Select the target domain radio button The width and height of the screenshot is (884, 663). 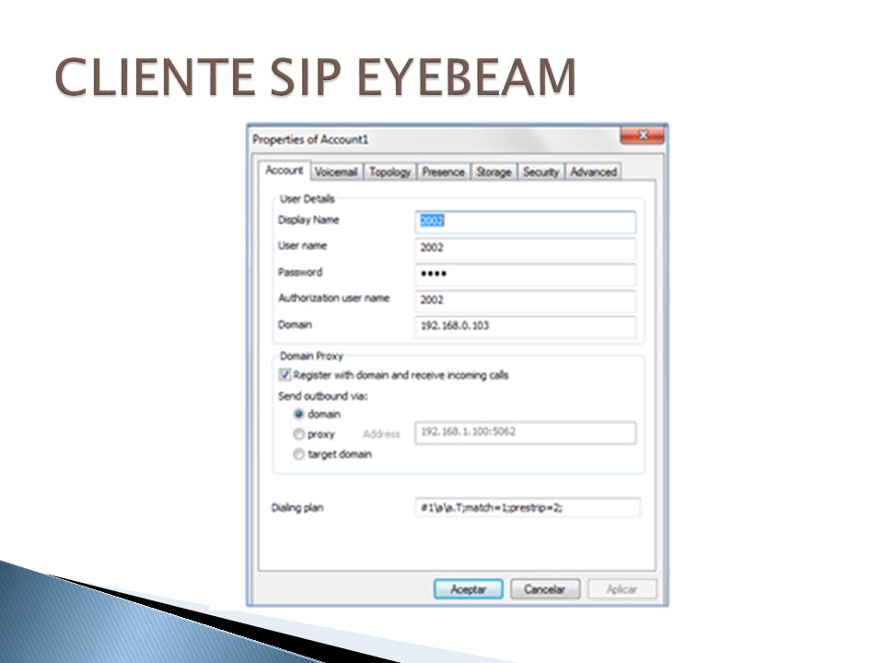(x=298, y=454)
